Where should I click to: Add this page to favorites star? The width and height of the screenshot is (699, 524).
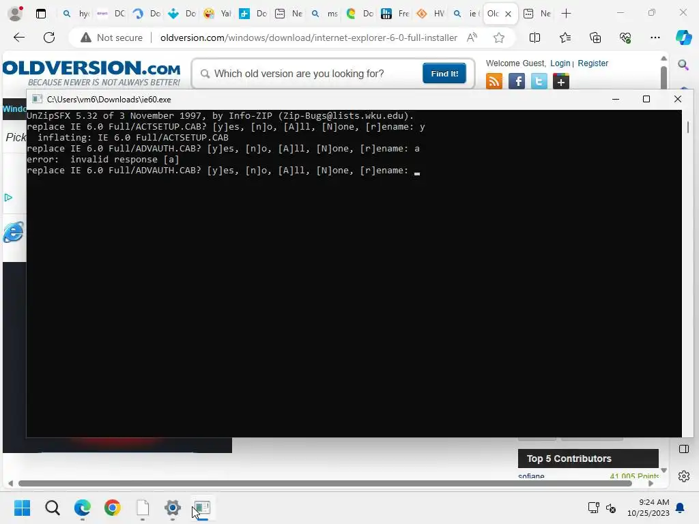coord(499,38)
